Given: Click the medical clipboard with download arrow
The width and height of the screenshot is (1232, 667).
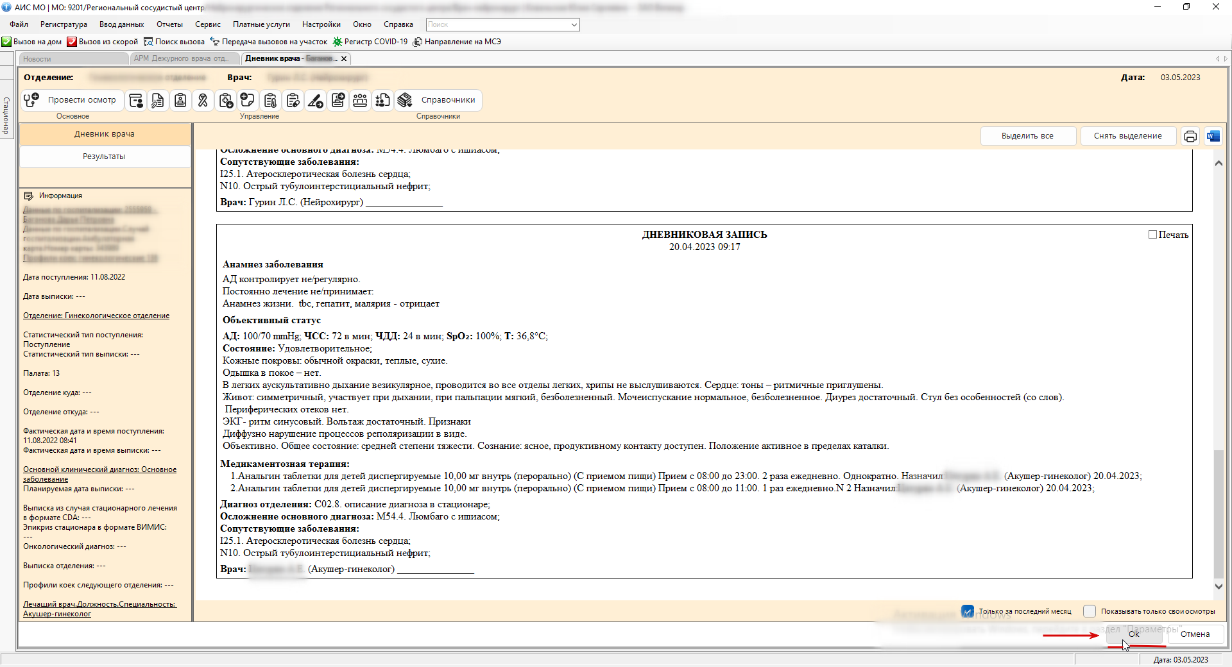Looking at the screenshot, I should click(x=226, y=100).
